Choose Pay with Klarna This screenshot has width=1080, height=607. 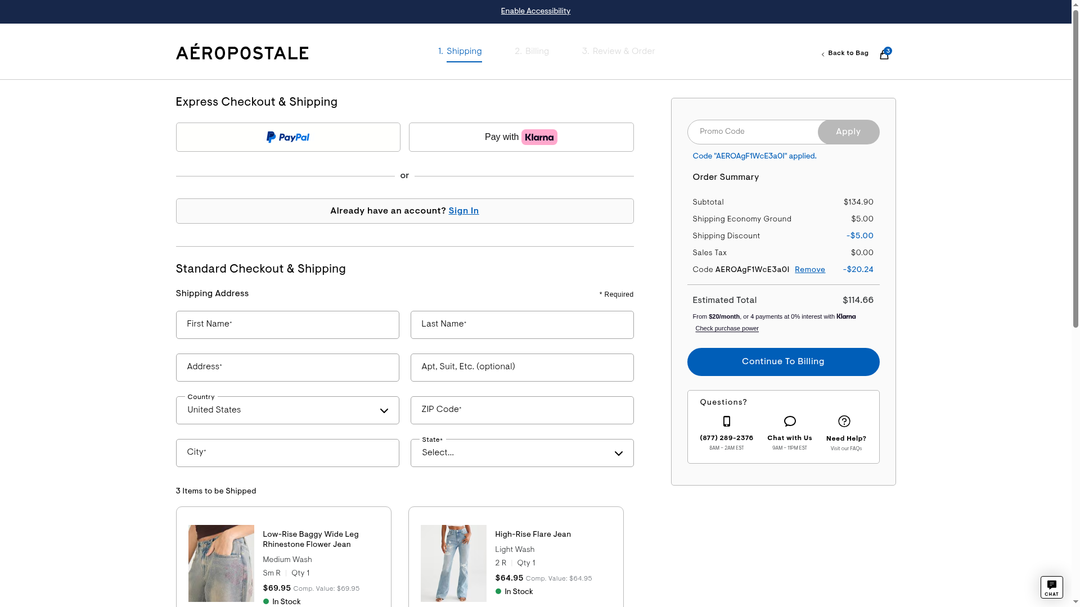521,137
